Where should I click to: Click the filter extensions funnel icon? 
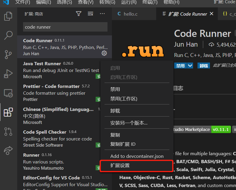(x=78, y=14)
